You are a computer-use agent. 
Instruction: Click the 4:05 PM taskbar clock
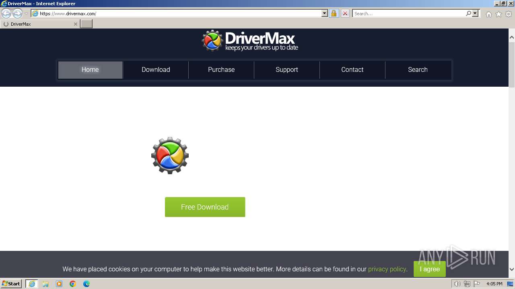click(x=494, y=284)
